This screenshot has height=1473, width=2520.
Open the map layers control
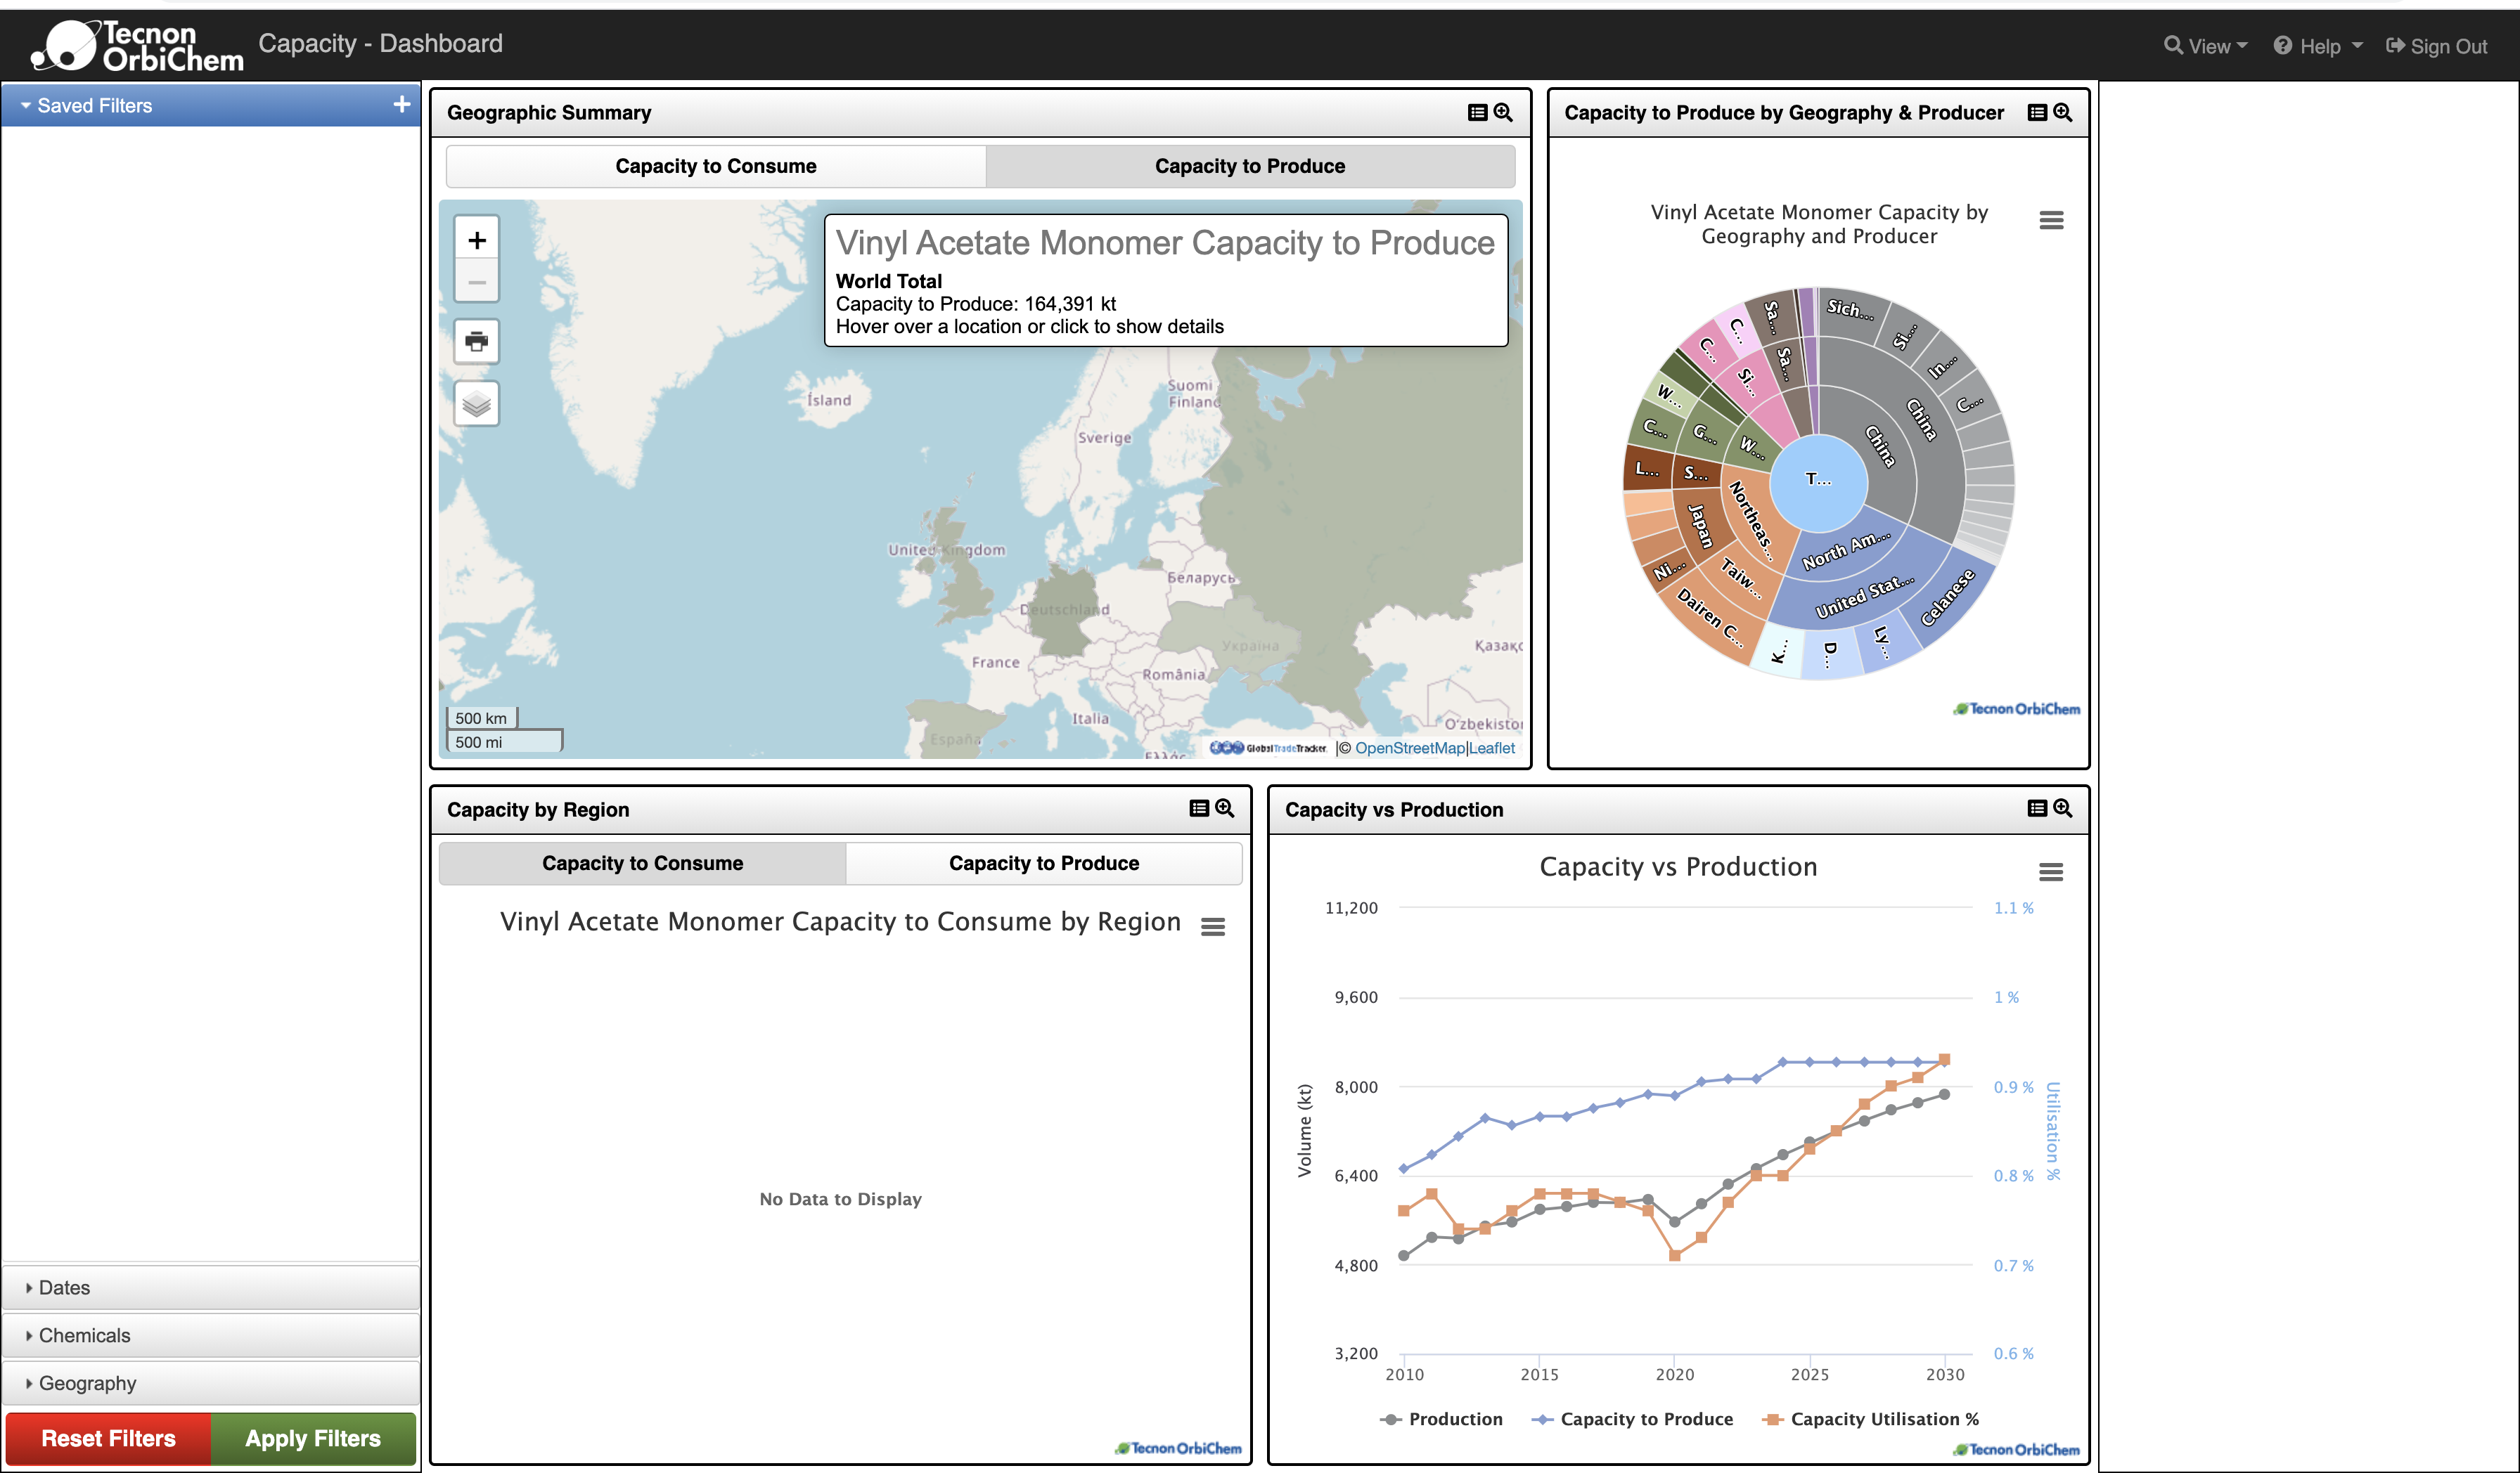coord(477,403)
